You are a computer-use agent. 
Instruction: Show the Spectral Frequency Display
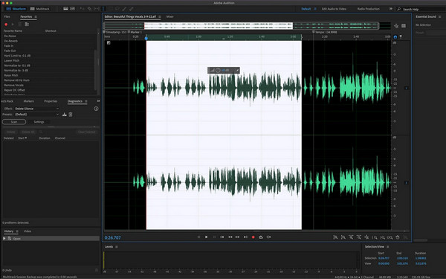(x=65, y=8)
